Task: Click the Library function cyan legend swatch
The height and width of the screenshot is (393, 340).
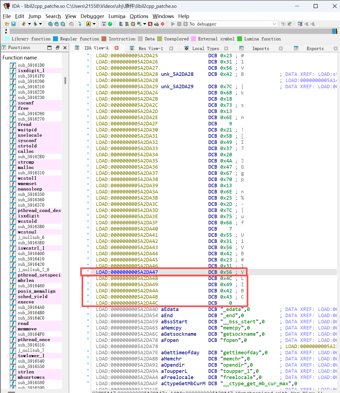Action: tap(7, 39)
